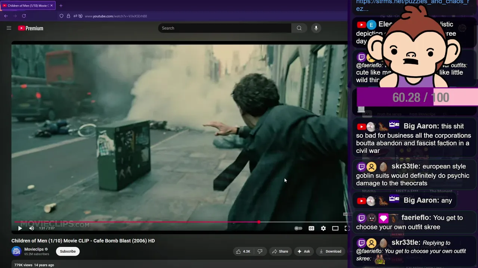Open a new browser tab
The width and height of the screenshot is (478, 268).
pyautogui.click(x=61, y=6)
